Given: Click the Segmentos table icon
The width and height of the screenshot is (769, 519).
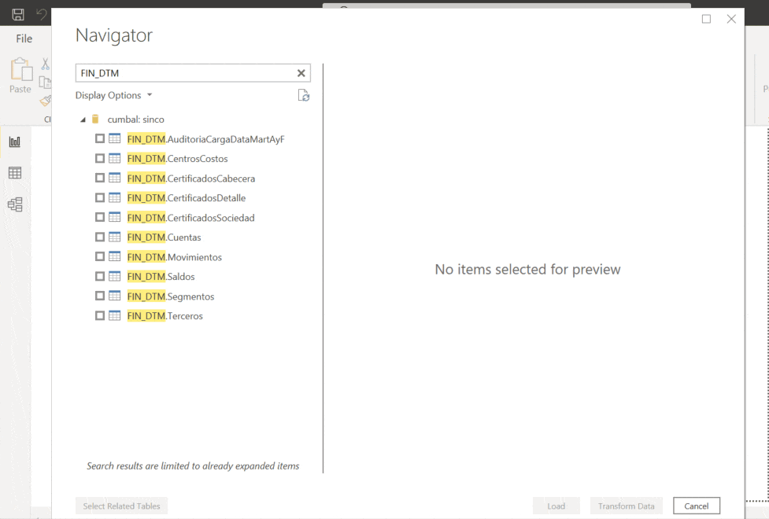Looking at the screenshot, I should click(115, 296).
